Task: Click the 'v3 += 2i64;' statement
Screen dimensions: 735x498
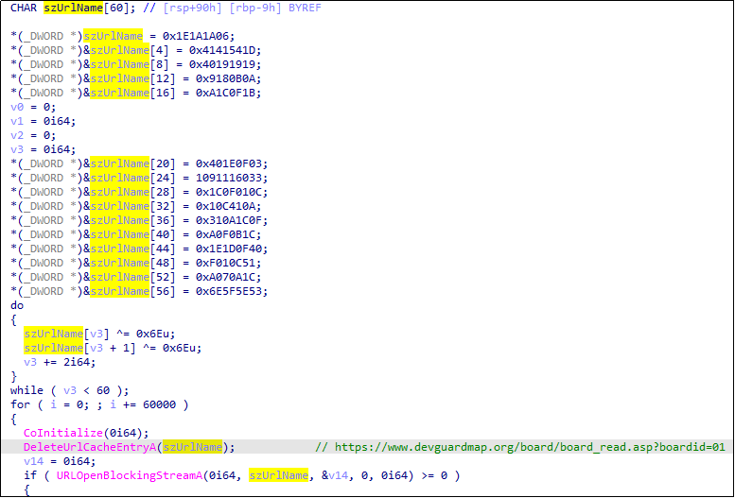Action: (60, 362)
